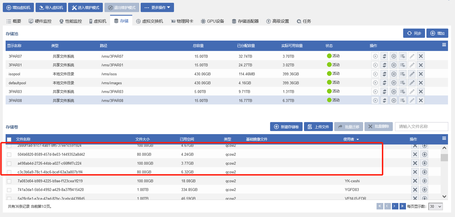455x217 pixels.
Task: Jump to the last page of volumes
Action: coord(403,206)
